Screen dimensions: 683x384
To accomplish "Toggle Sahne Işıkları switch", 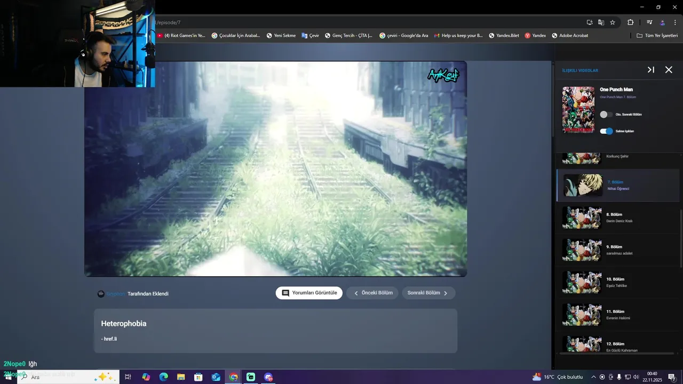I will click(606, 131).
